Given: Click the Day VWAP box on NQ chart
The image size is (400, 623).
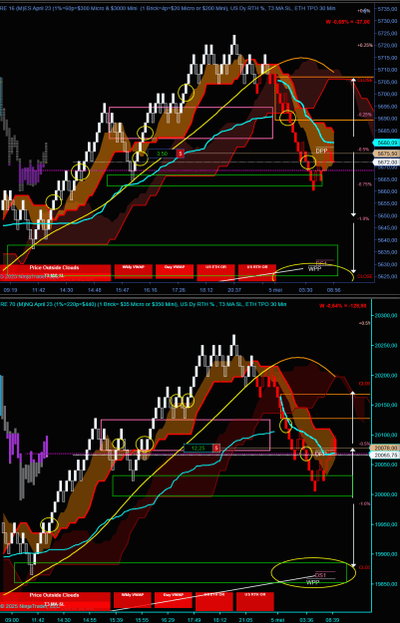Looking at the screenshot, I should [173, 599].
